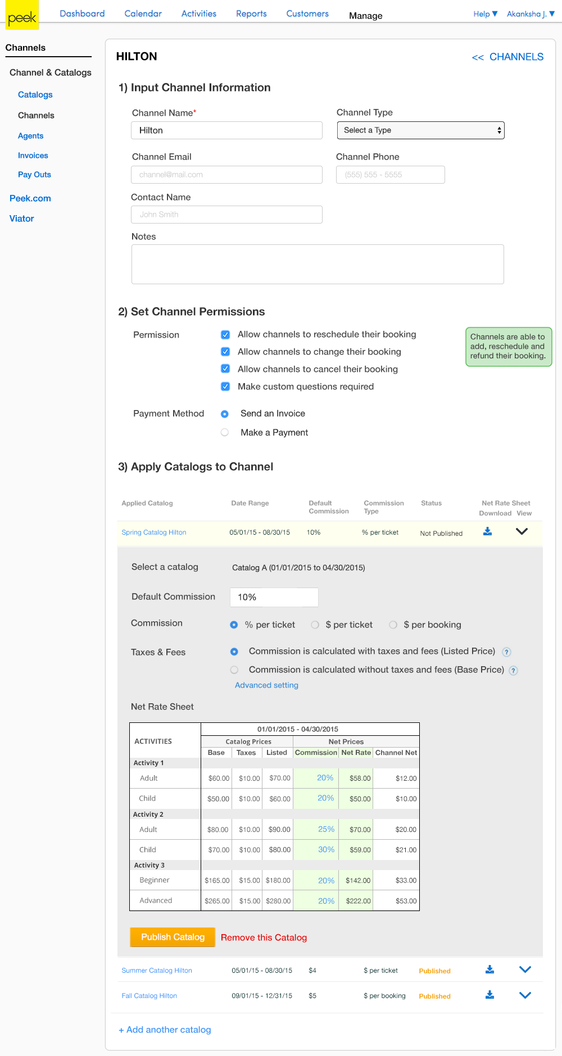This screenshot has height=1056, width=562.
Task: Expand the Fall Catalog Hilton row
Action: click(525, 995)
